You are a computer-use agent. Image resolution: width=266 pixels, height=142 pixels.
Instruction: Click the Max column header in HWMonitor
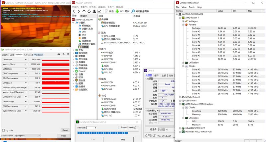point(255,11)
